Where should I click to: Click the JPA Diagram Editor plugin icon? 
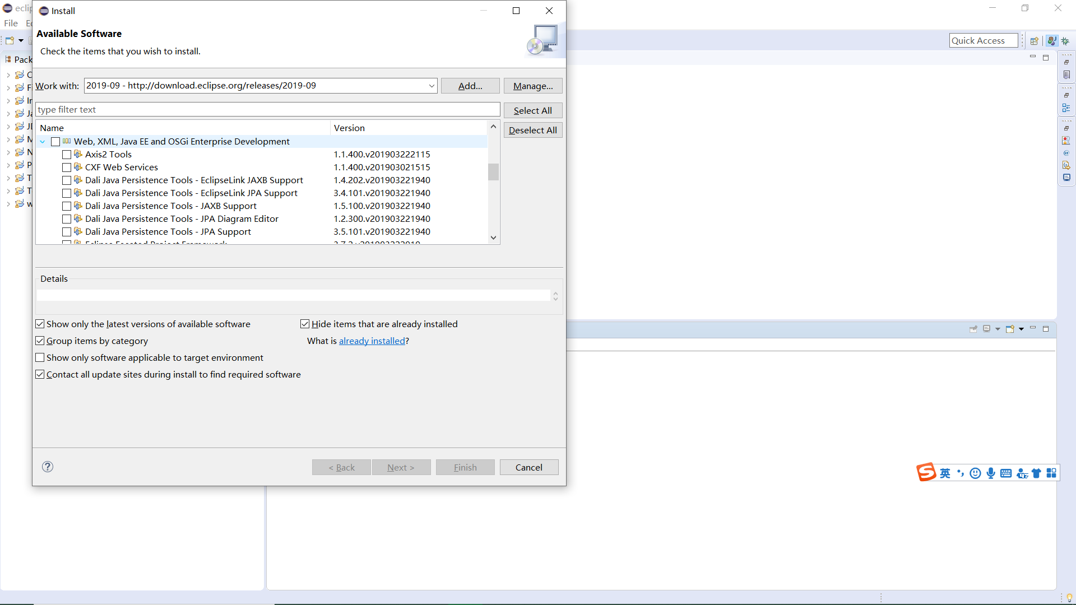(79, 218)
